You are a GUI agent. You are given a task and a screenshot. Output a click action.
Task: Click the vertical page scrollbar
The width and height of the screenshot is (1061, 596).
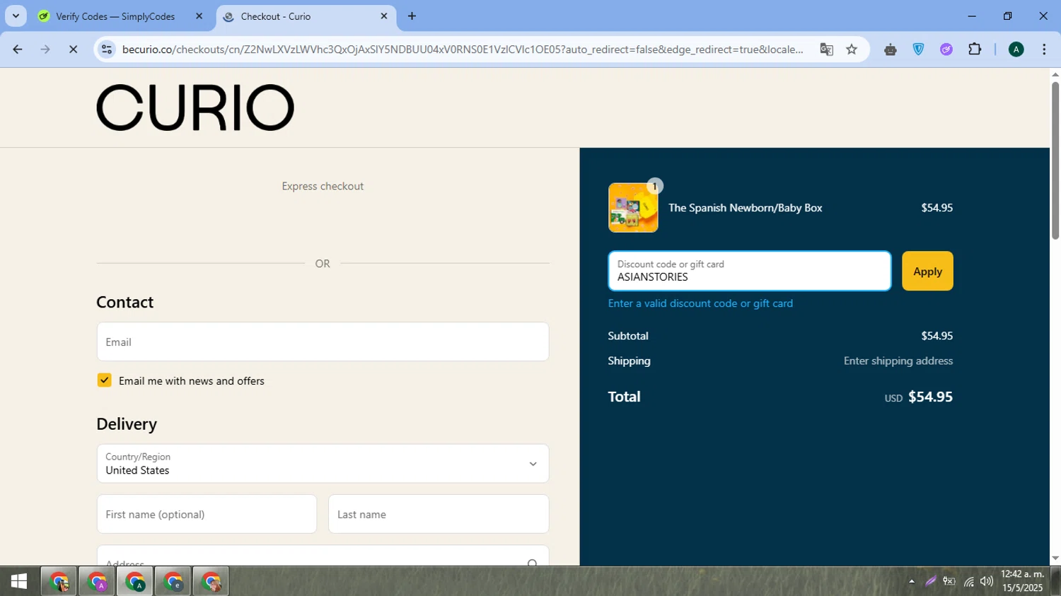1055,161
